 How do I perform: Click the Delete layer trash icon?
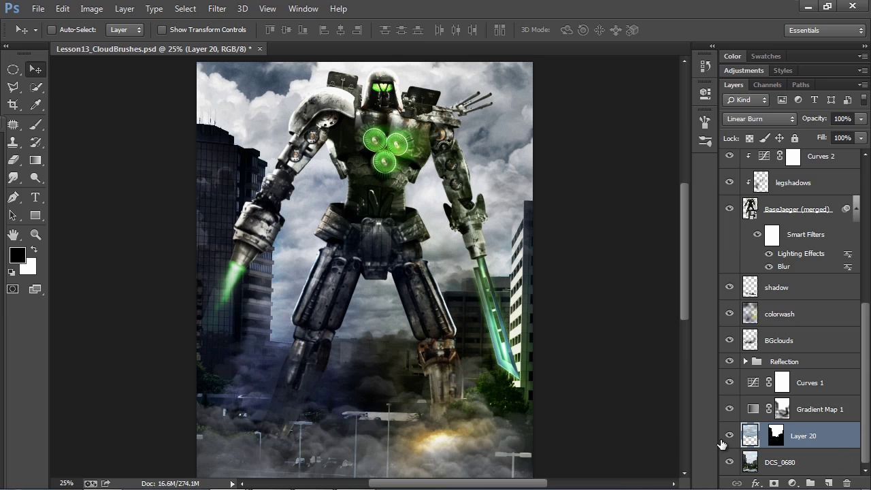(x=847, y=483)
